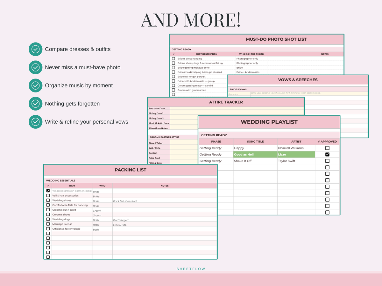Check Bride's dress hanging shot checkbox
382x286 pixels.
[x=173, y=59]
